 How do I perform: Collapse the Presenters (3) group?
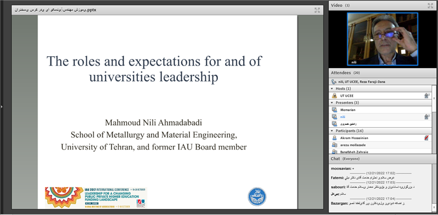[332, 103]
